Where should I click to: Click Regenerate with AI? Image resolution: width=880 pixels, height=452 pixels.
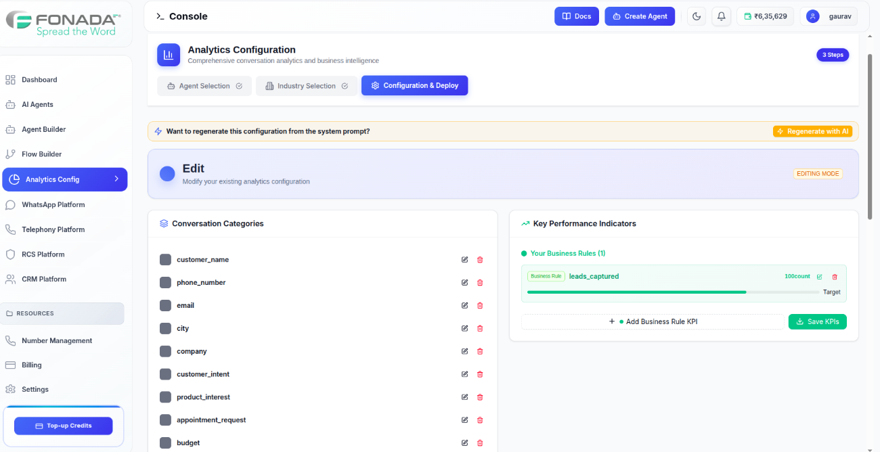pyautogui.click(x=812, y=131)
